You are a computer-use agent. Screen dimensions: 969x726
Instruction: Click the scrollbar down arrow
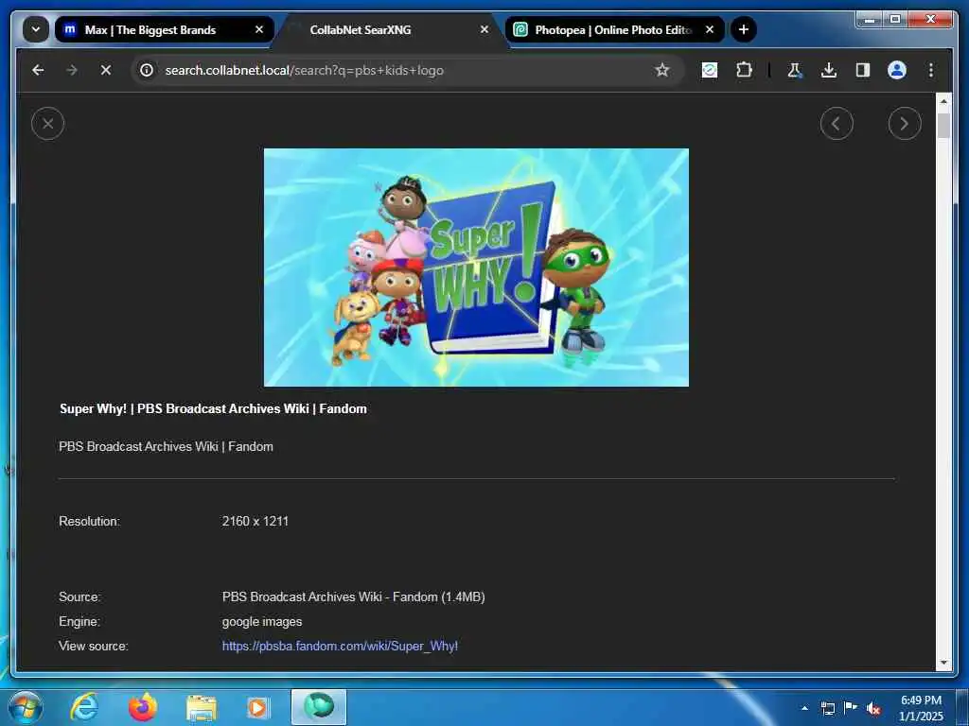coord(943,663)
